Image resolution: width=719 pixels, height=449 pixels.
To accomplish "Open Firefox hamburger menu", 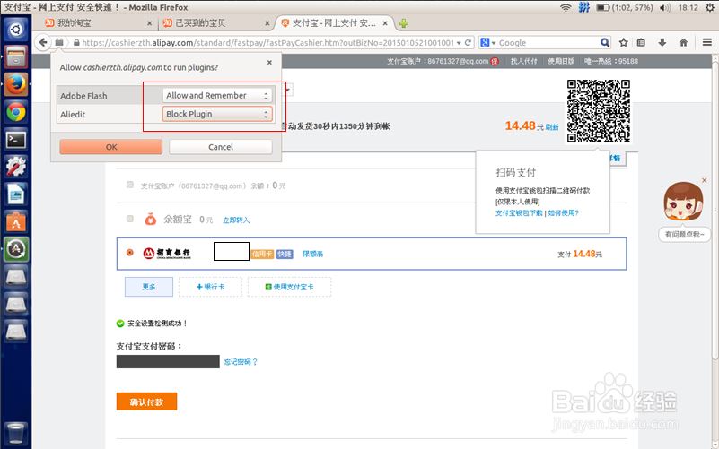I will coord(707,42).
